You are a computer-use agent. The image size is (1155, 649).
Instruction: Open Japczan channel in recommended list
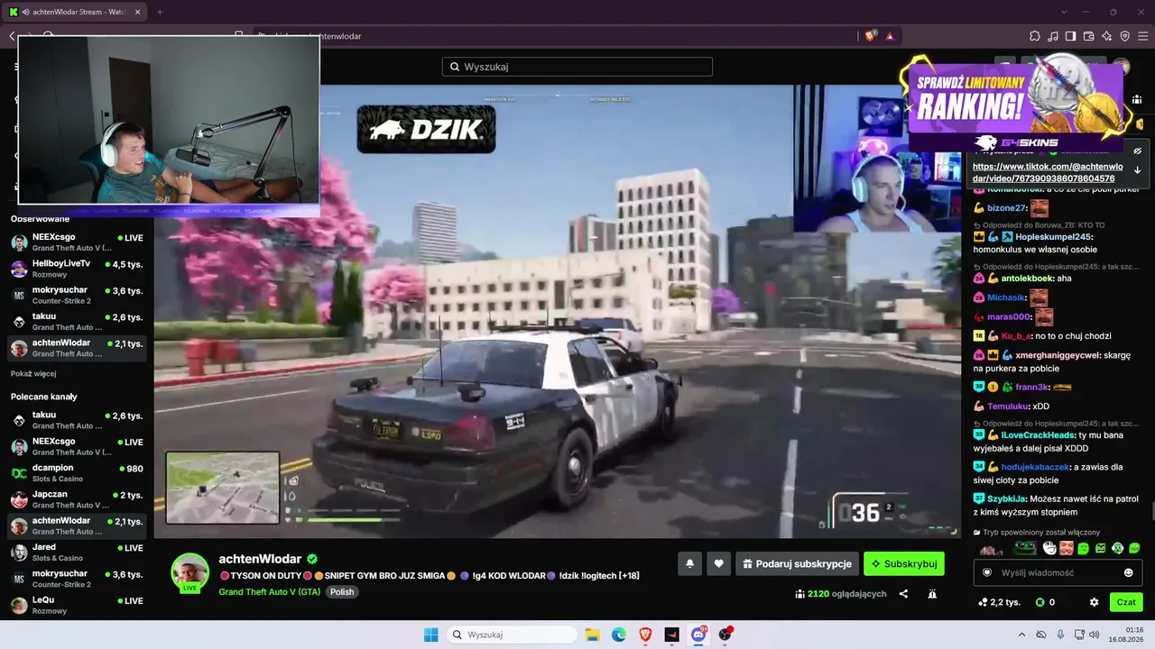point(77,499)
